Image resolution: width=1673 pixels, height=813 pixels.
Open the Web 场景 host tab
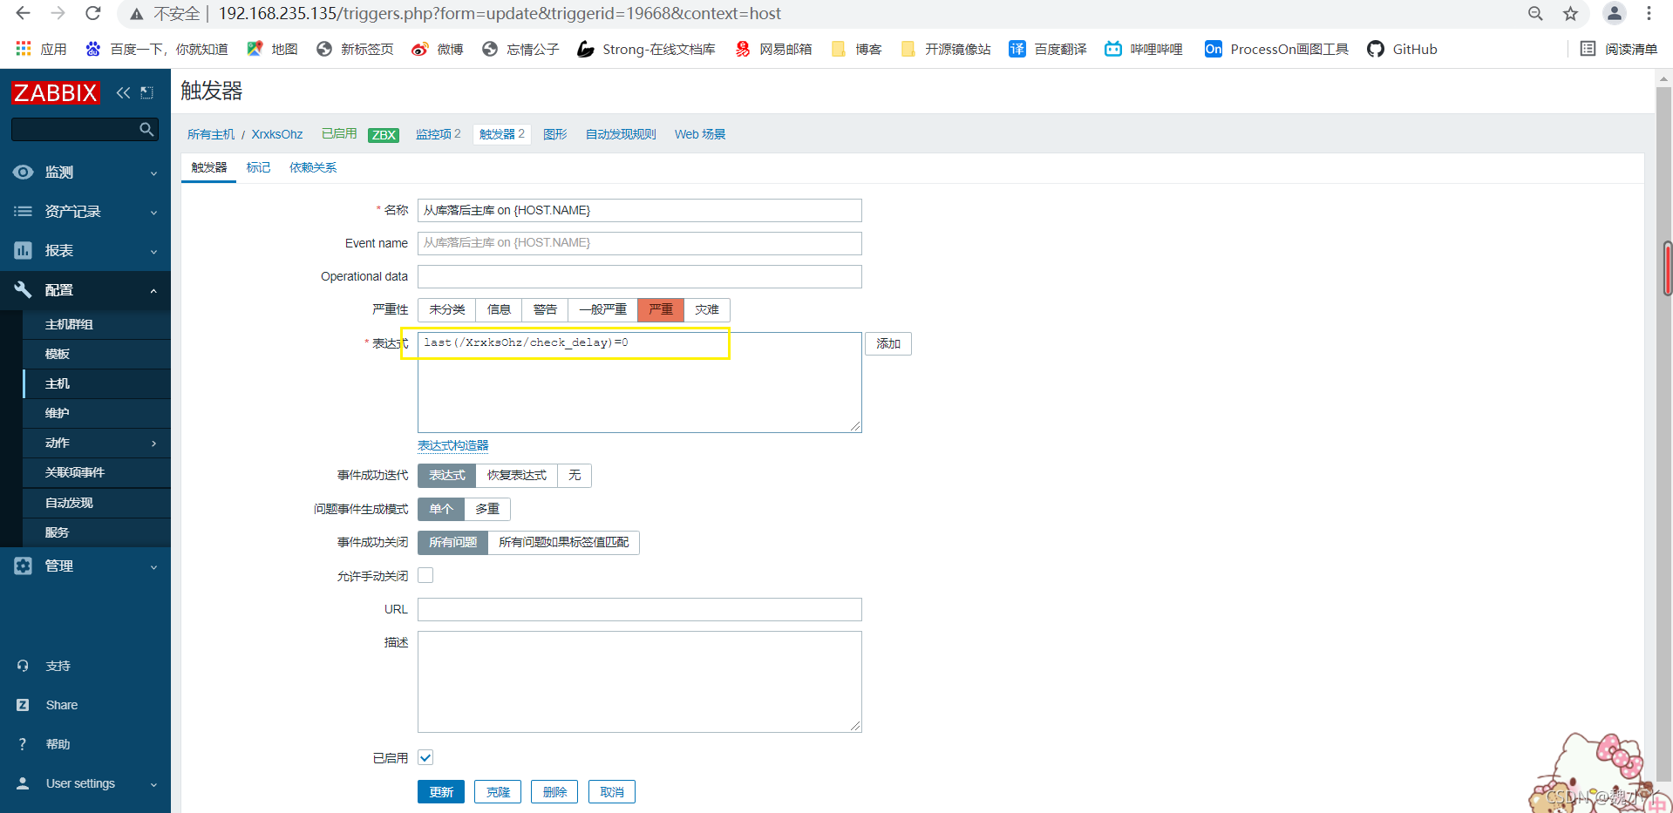700,134
